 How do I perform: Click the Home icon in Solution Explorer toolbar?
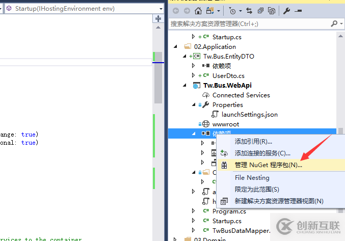point(198,11)
